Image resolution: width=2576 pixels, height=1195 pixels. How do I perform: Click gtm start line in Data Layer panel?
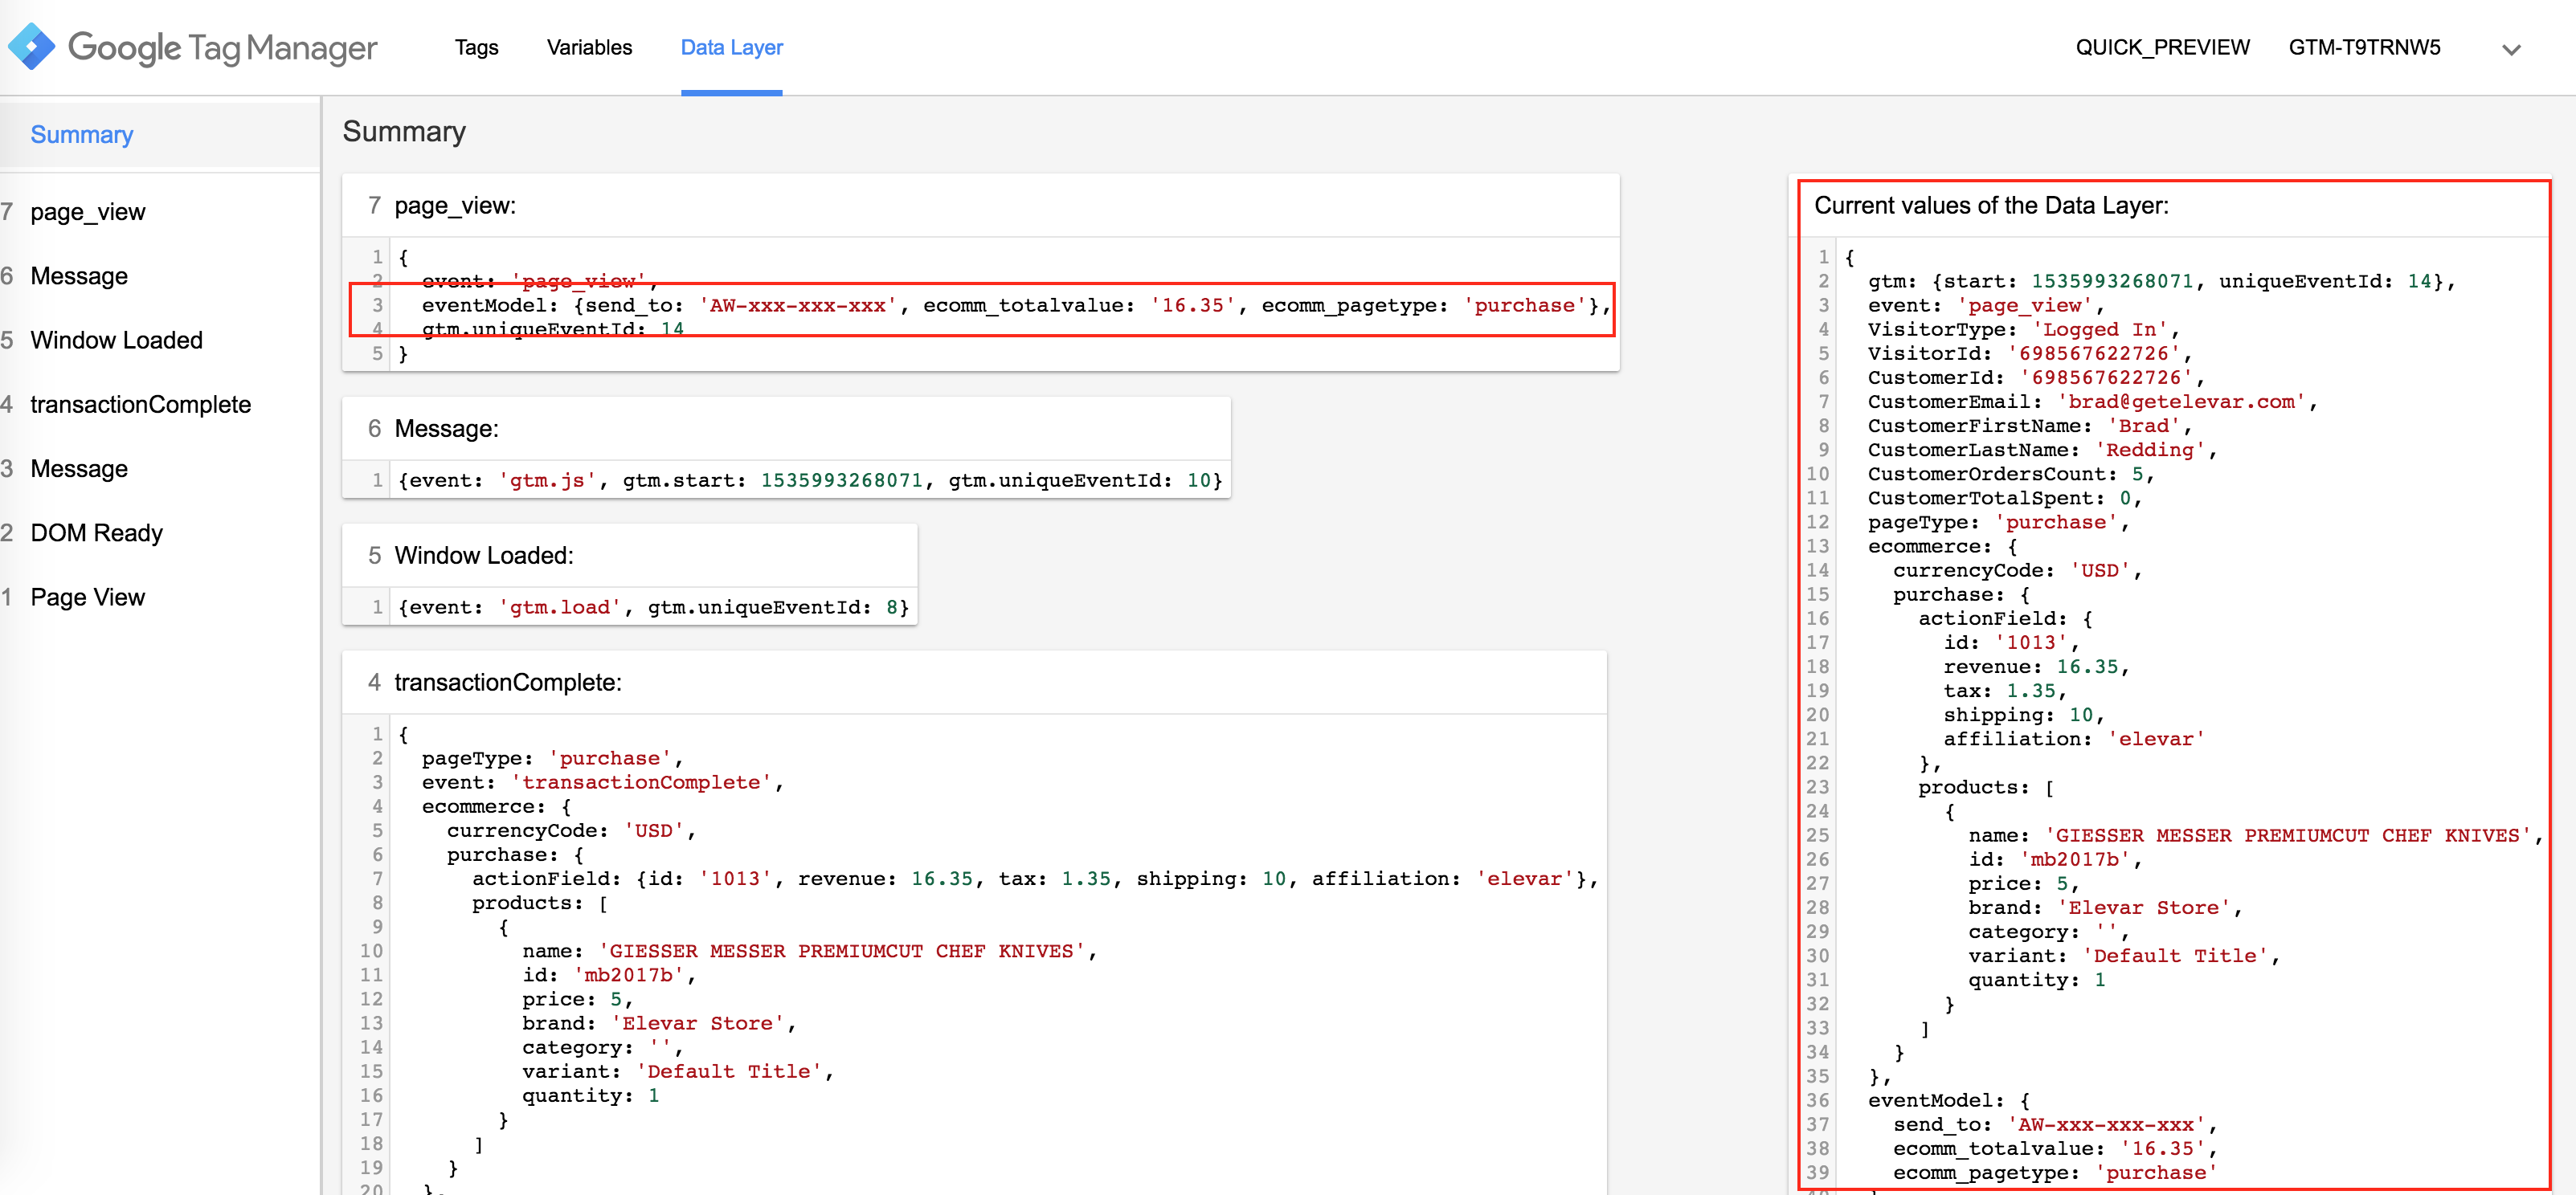pyautogui.click(x=2161, y=282)
